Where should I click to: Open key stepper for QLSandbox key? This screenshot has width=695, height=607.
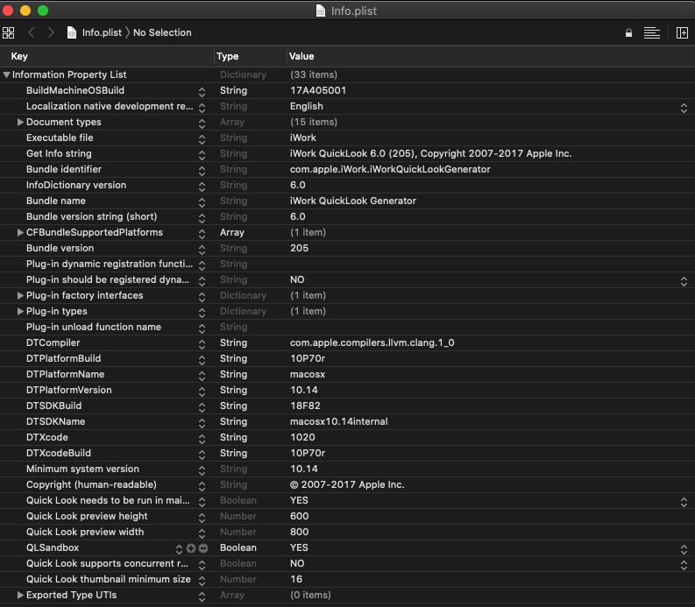[x=179, y=549]
